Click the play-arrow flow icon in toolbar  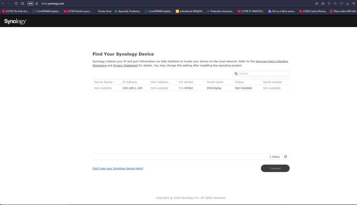click(x=335, y=4)
